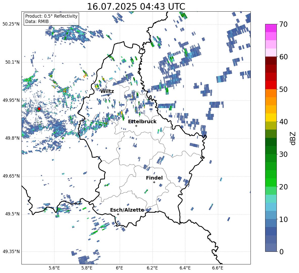Click the 6.2°E longitude tick label
Screen dimensions: 299x273
(152, 268)
